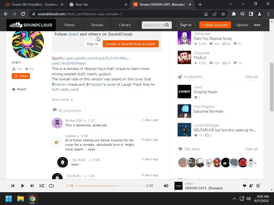Open the Windows Start menu
The image size is (274, 205).
[9, 199]
